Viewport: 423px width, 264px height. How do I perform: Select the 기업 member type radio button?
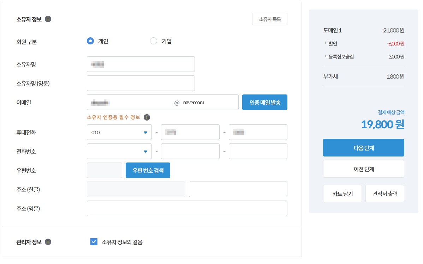[x=154, y=41]
